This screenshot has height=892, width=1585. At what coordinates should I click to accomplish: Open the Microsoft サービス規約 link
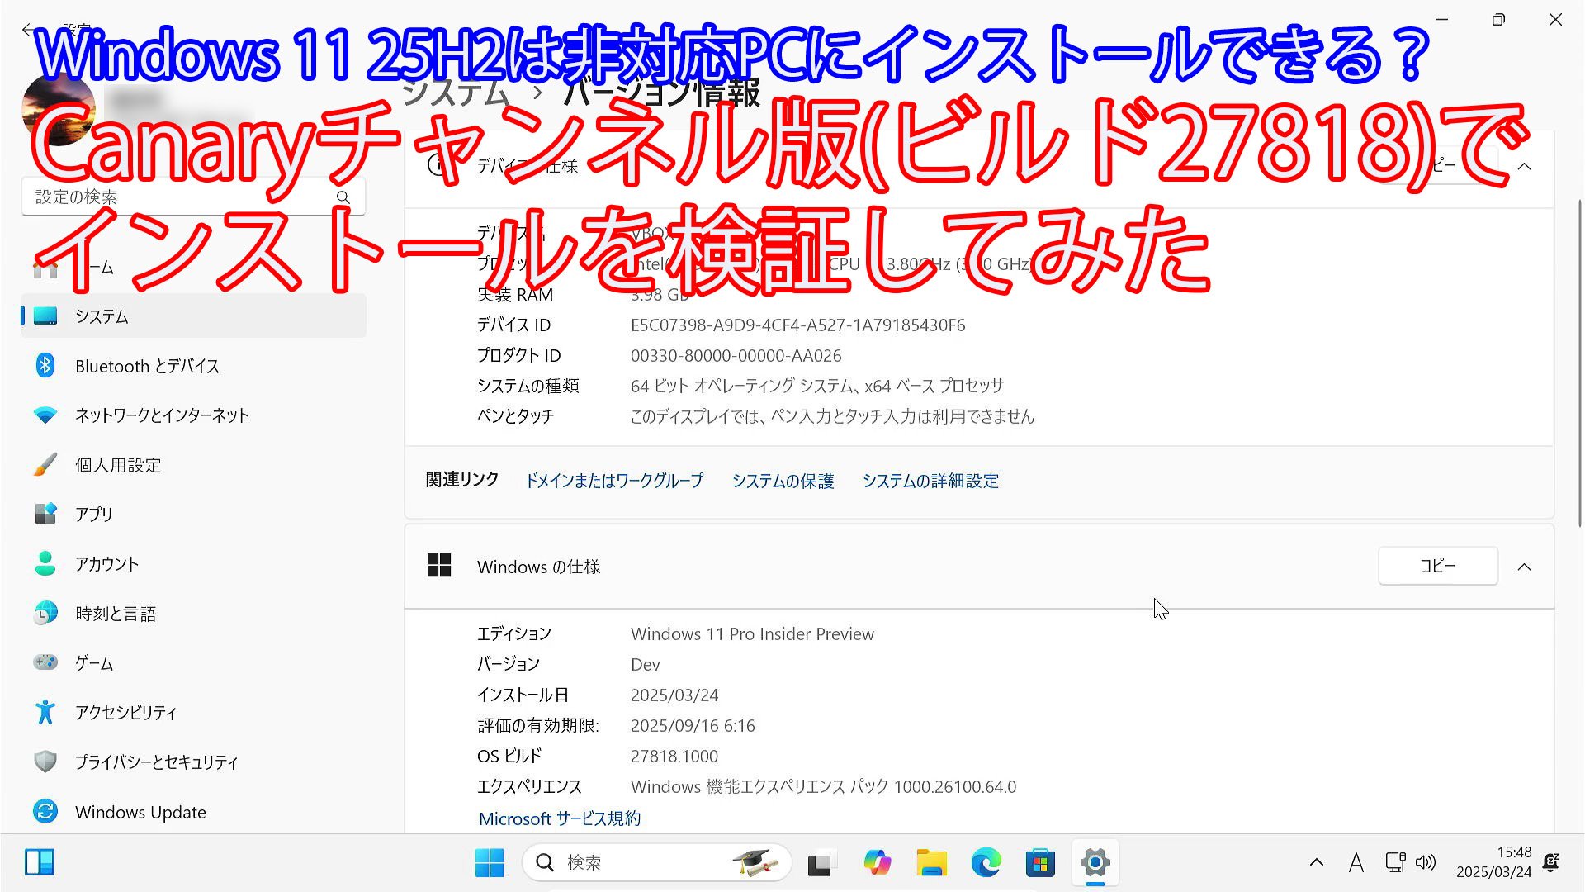click(560, 818)
